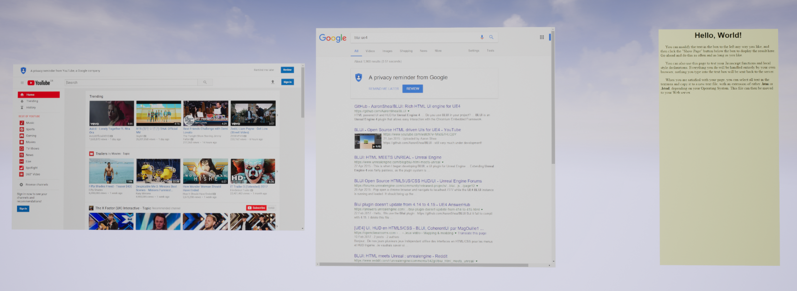Switch to Google Images tab

point(387,51)
